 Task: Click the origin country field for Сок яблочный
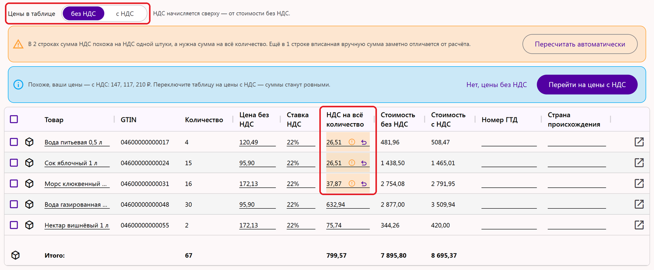click(577, 163)
